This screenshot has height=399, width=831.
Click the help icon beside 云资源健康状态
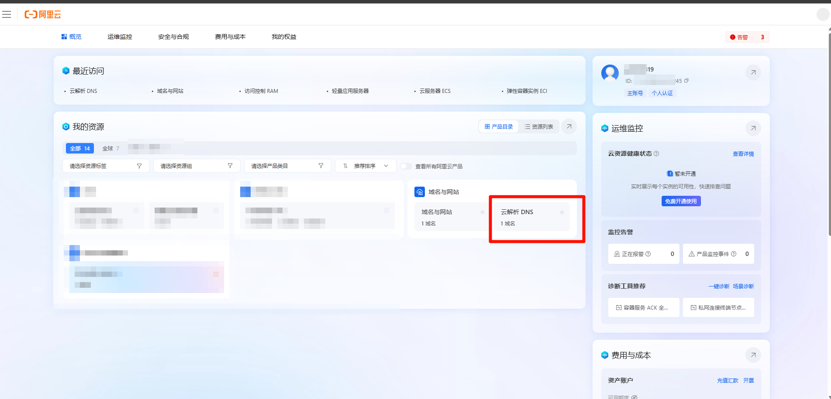tap(656, 153)
